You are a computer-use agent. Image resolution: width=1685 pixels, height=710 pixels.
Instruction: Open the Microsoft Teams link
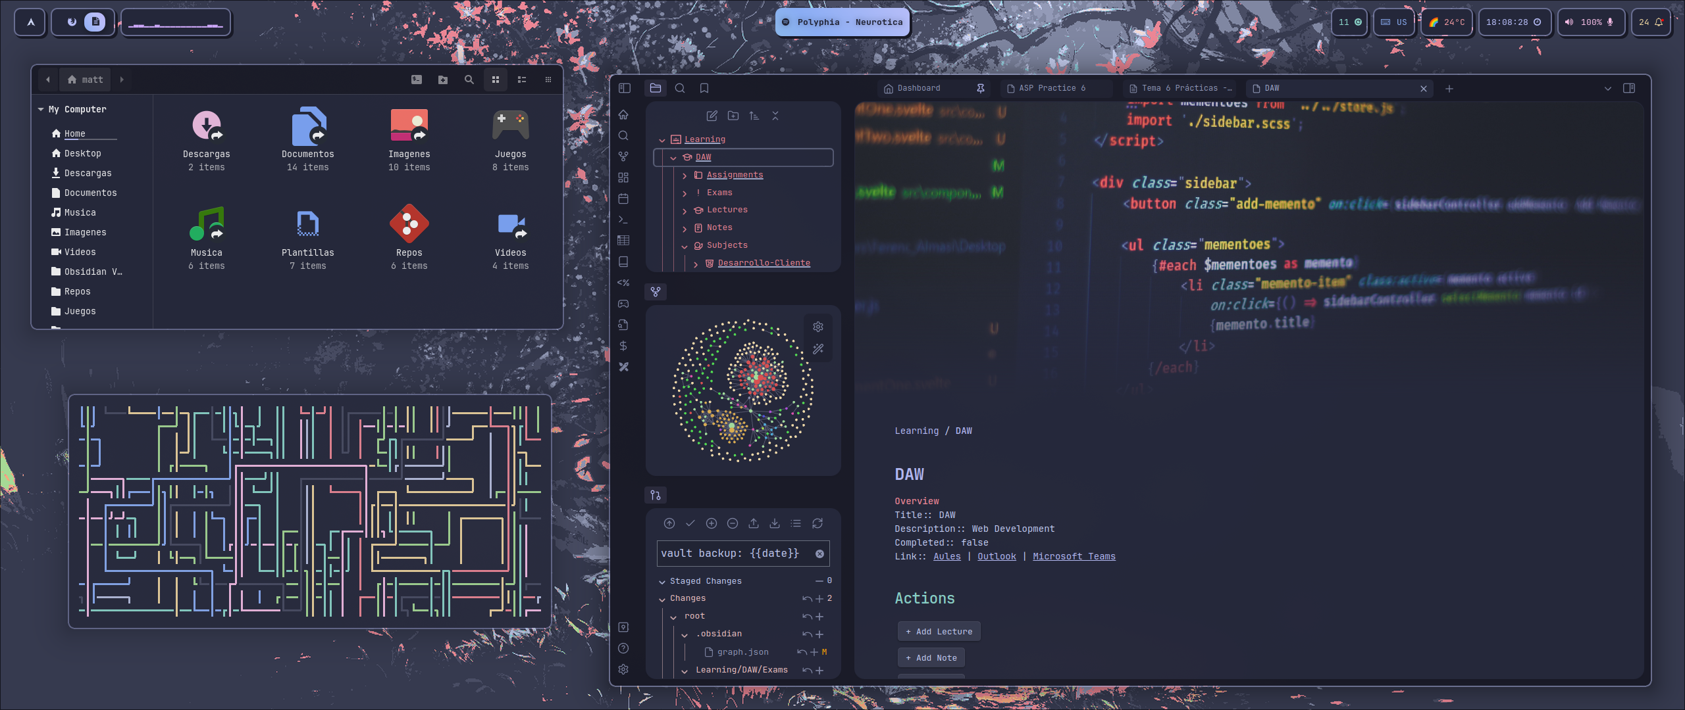1074,556
